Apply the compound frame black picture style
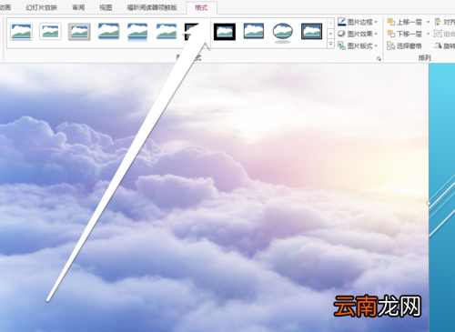Viewport: 455px width, 332px height. [311, 32]
